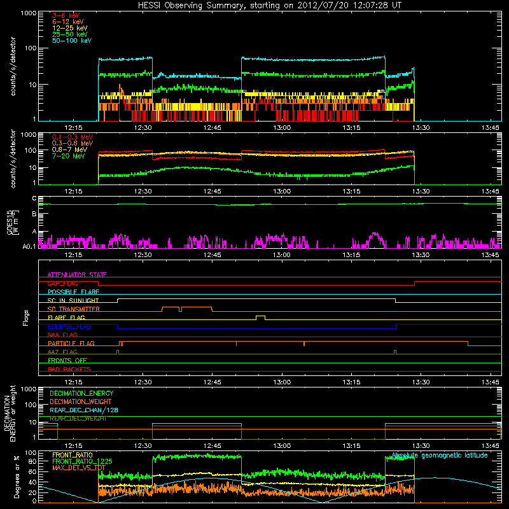Click the A0.1 tick label on GOES plot

(29, 247)
